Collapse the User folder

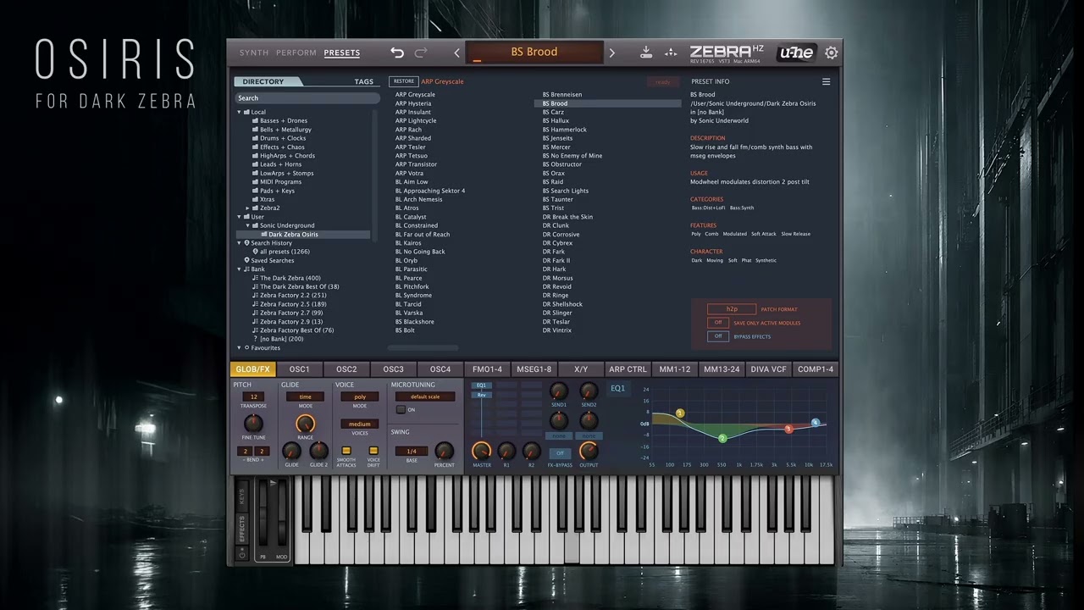239,217
